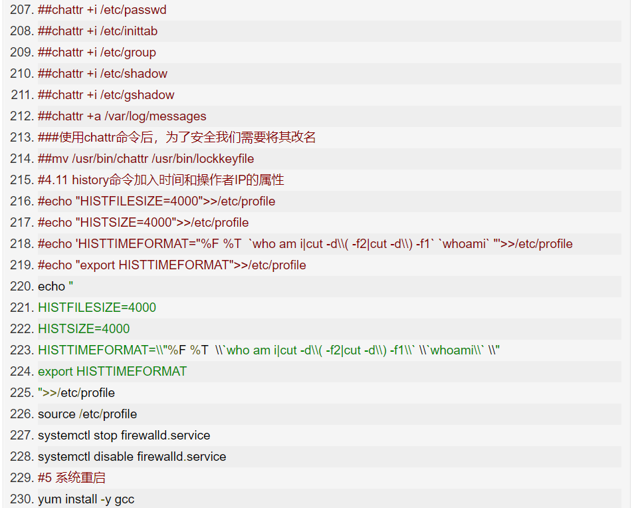Click line 207 chattr /etc/passwd text
634x508 pixels.
tap(102, 10)
